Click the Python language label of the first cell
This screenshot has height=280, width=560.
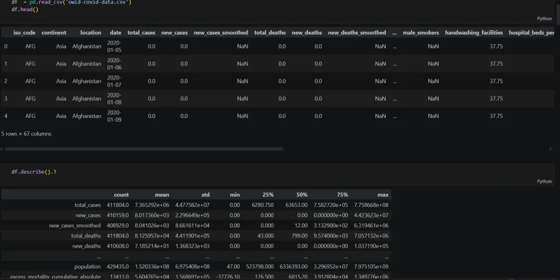coord(544,18)
